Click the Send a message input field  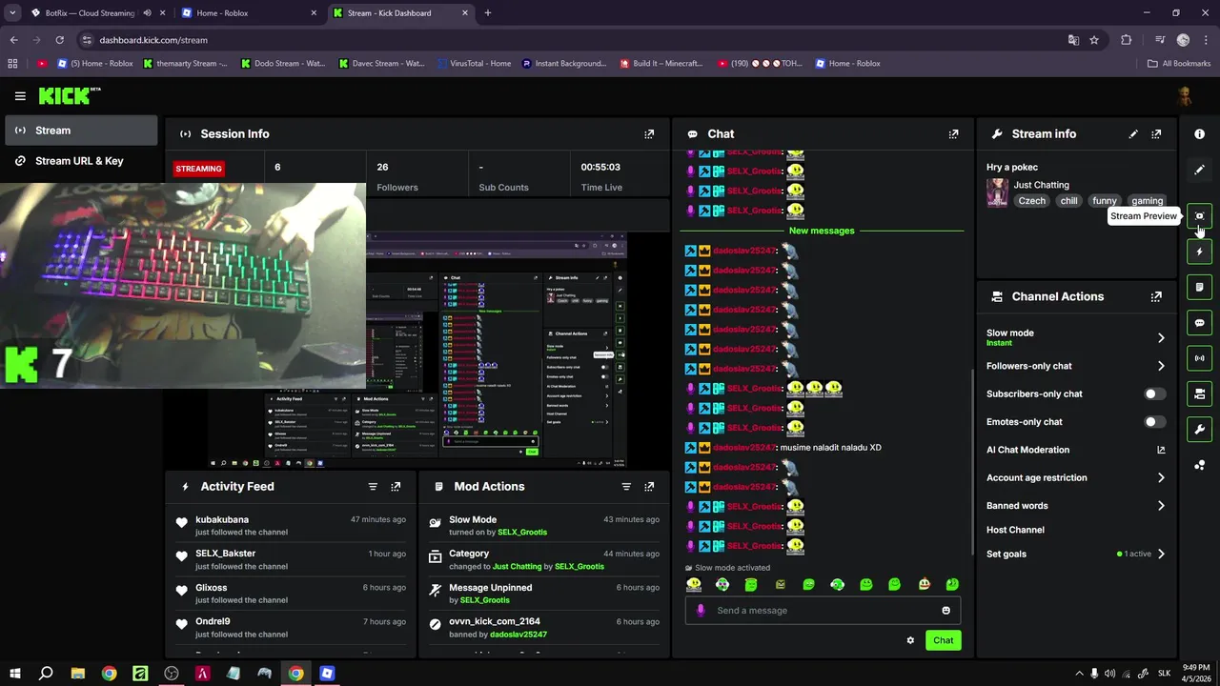[823, 611]
